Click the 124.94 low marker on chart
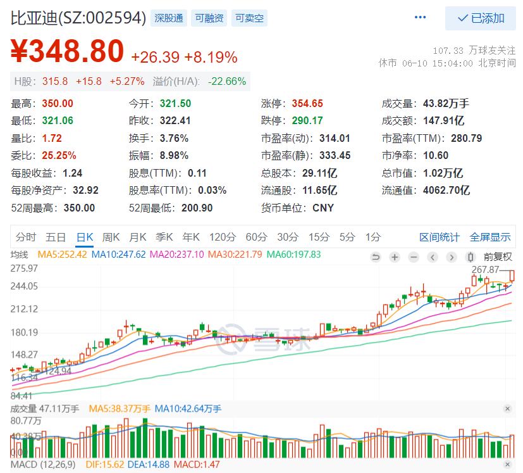The image size is (523, 473). point(58,371)
